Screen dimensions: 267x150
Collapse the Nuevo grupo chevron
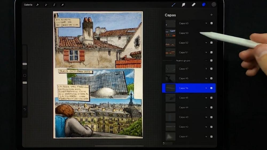pos(206,60)
